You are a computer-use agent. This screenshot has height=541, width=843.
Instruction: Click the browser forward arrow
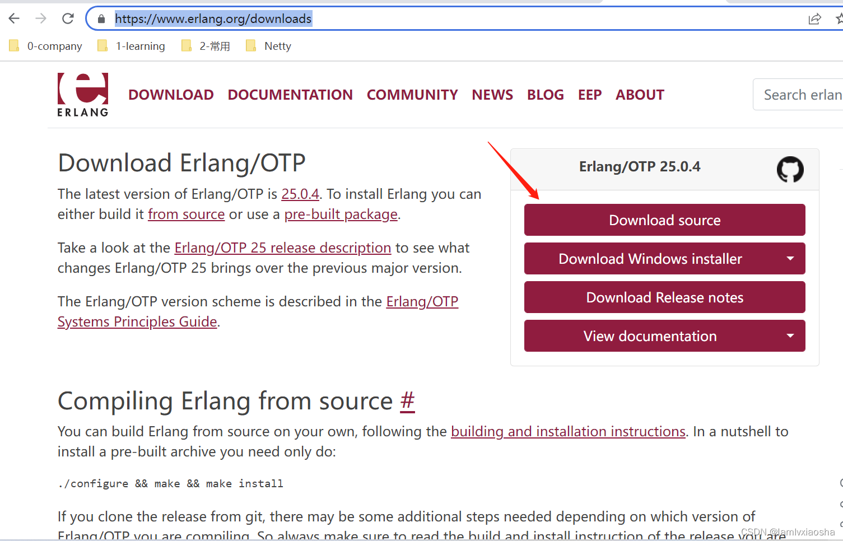click(41, 18)
